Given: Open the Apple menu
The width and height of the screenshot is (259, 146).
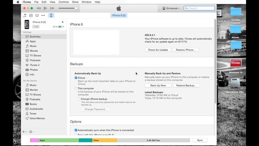Looking at the screenshot, I should (x=18, y=2).
